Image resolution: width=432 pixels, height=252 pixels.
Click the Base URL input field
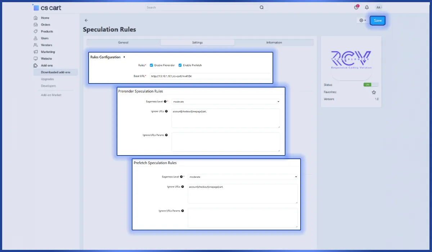(210, 76)
